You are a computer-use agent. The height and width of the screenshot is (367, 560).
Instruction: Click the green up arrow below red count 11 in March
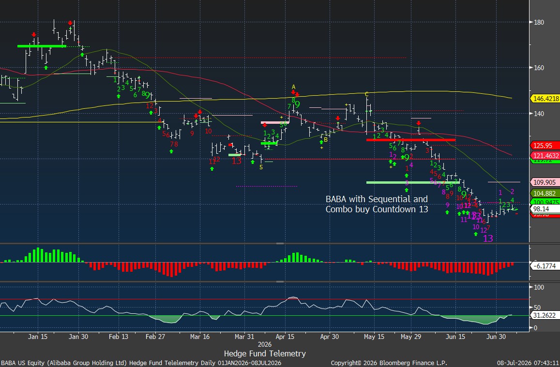pos(212,168)
